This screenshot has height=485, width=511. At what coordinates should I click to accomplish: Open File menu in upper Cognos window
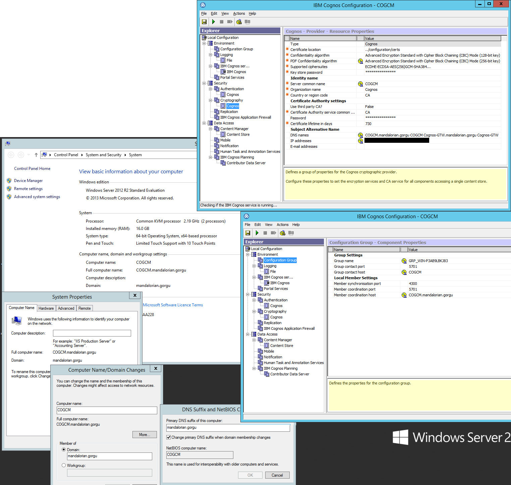204,13
